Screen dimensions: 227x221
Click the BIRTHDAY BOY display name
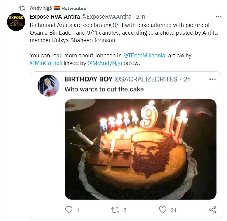pos(88,79)
